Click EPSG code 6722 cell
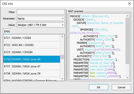Viewport: 134px width, 94px height. (x=7, y=45)
